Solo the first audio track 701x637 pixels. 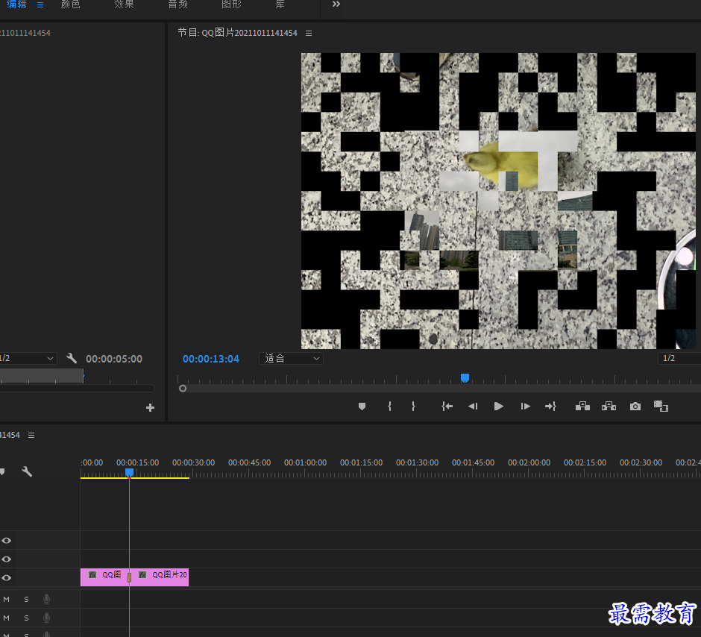[26, 599]
